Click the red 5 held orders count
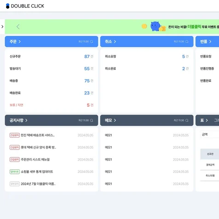 coord(88,105)
